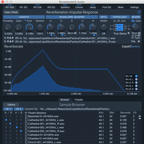Toggle IR1-A: R display in graph legend
The width and height of the screenshot is (144, 144).
point(136,83)
